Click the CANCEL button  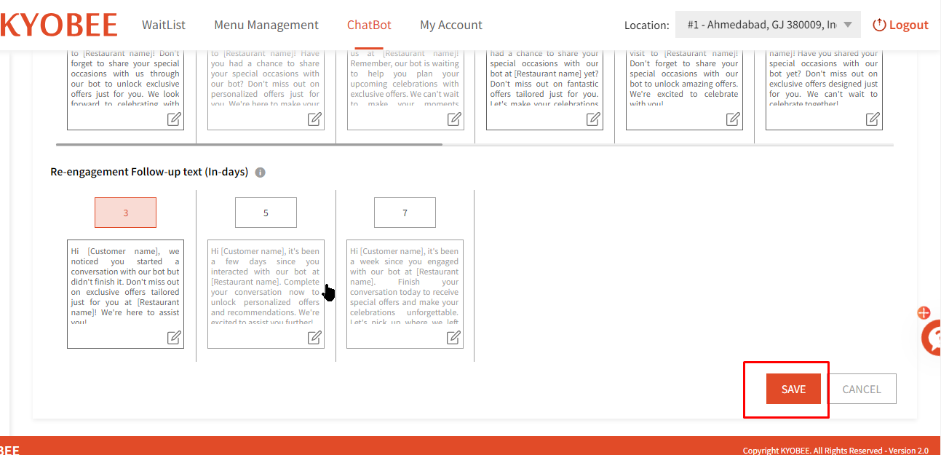tap(862, 389)
